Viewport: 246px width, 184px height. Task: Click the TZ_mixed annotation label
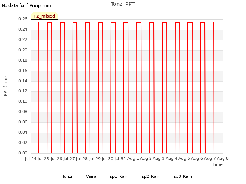point(45,16)
